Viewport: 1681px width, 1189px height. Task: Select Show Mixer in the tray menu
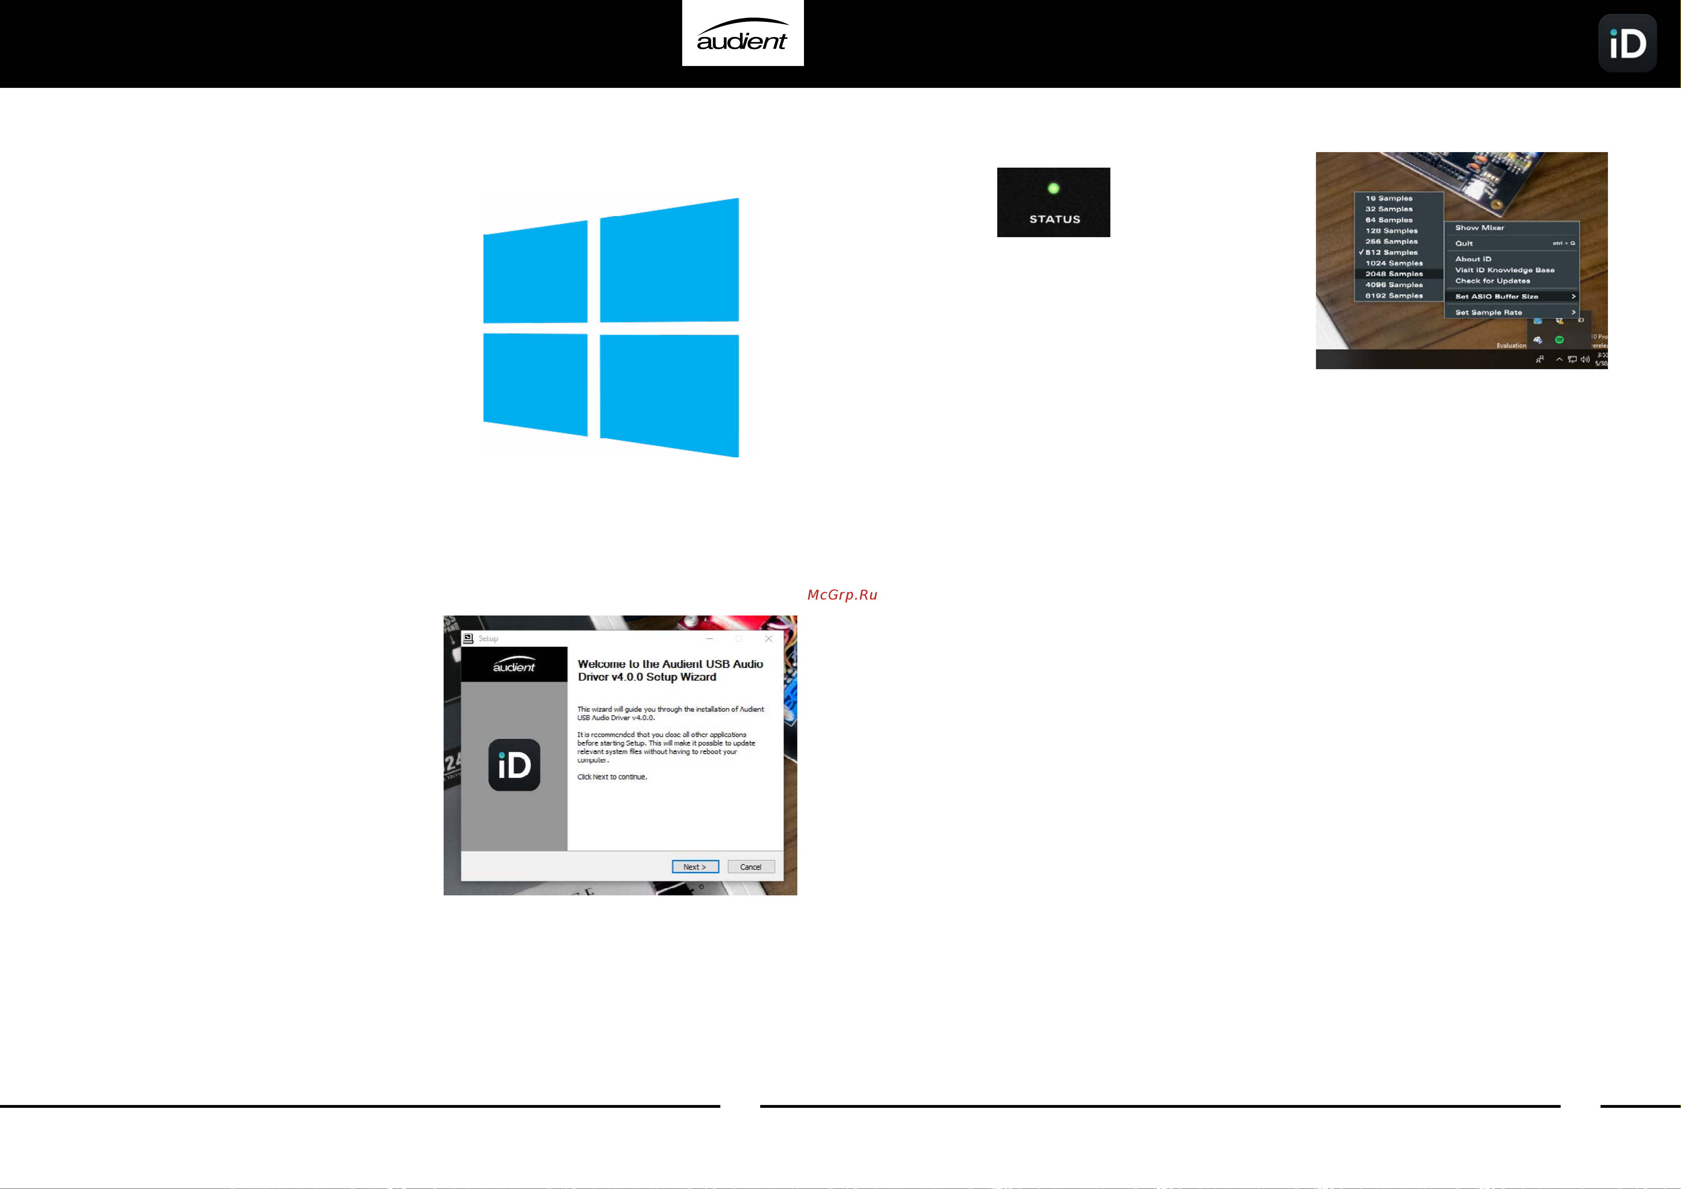pyautogui.click(x=1511, y=228)
